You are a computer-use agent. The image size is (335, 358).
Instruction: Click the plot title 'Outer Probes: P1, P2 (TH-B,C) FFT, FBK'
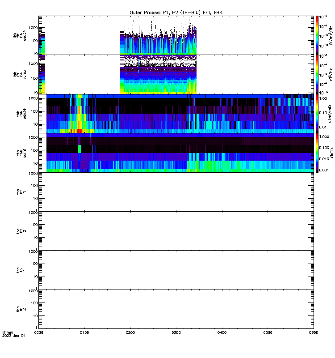pyautogui.click(x=176, y=13)
